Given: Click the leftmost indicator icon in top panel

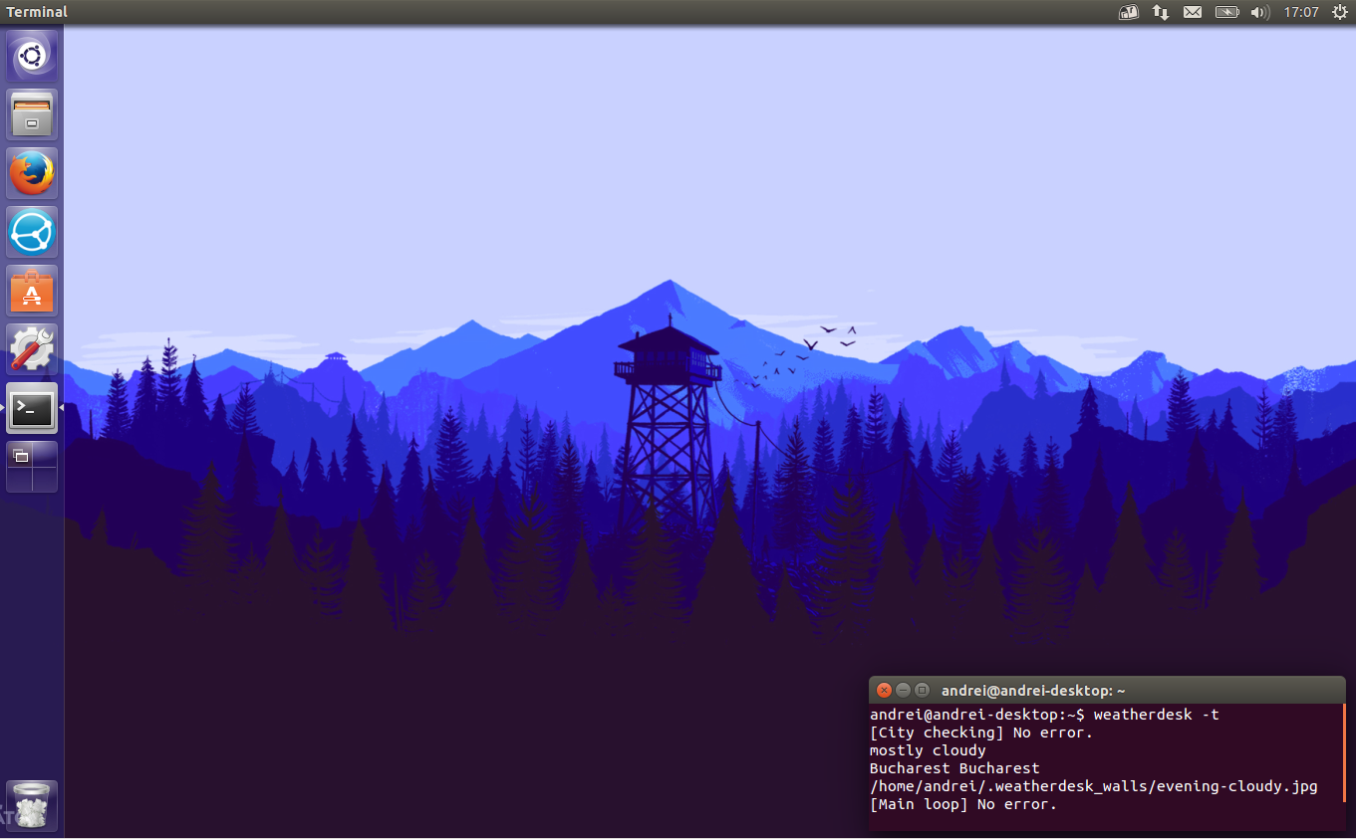Looking at the screenshot, I should (1128, 12).
